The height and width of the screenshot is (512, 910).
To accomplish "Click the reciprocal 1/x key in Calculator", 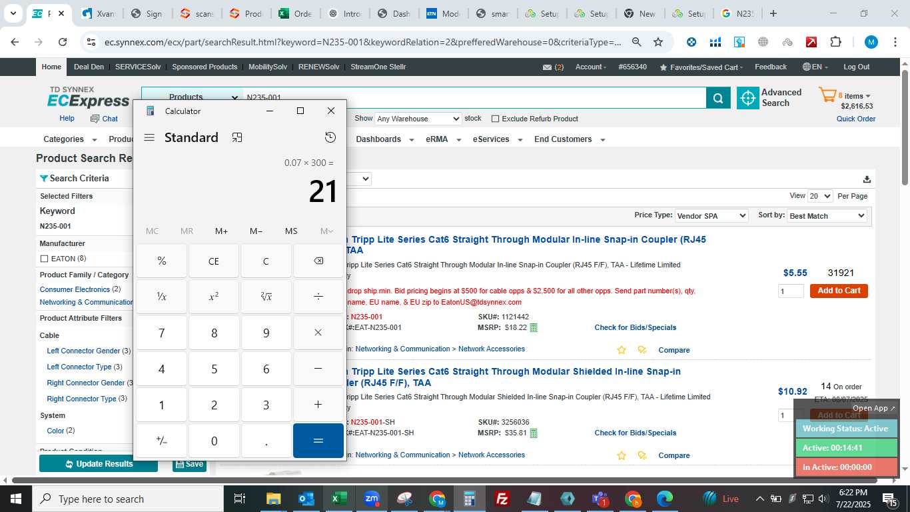I will click(x=162, y=297).
